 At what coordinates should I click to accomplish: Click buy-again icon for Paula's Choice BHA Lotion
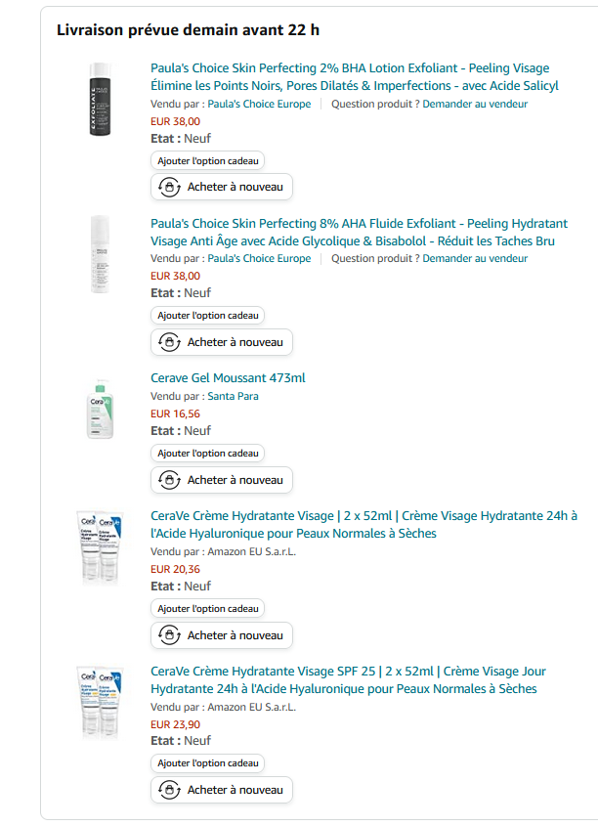point(169,187)
